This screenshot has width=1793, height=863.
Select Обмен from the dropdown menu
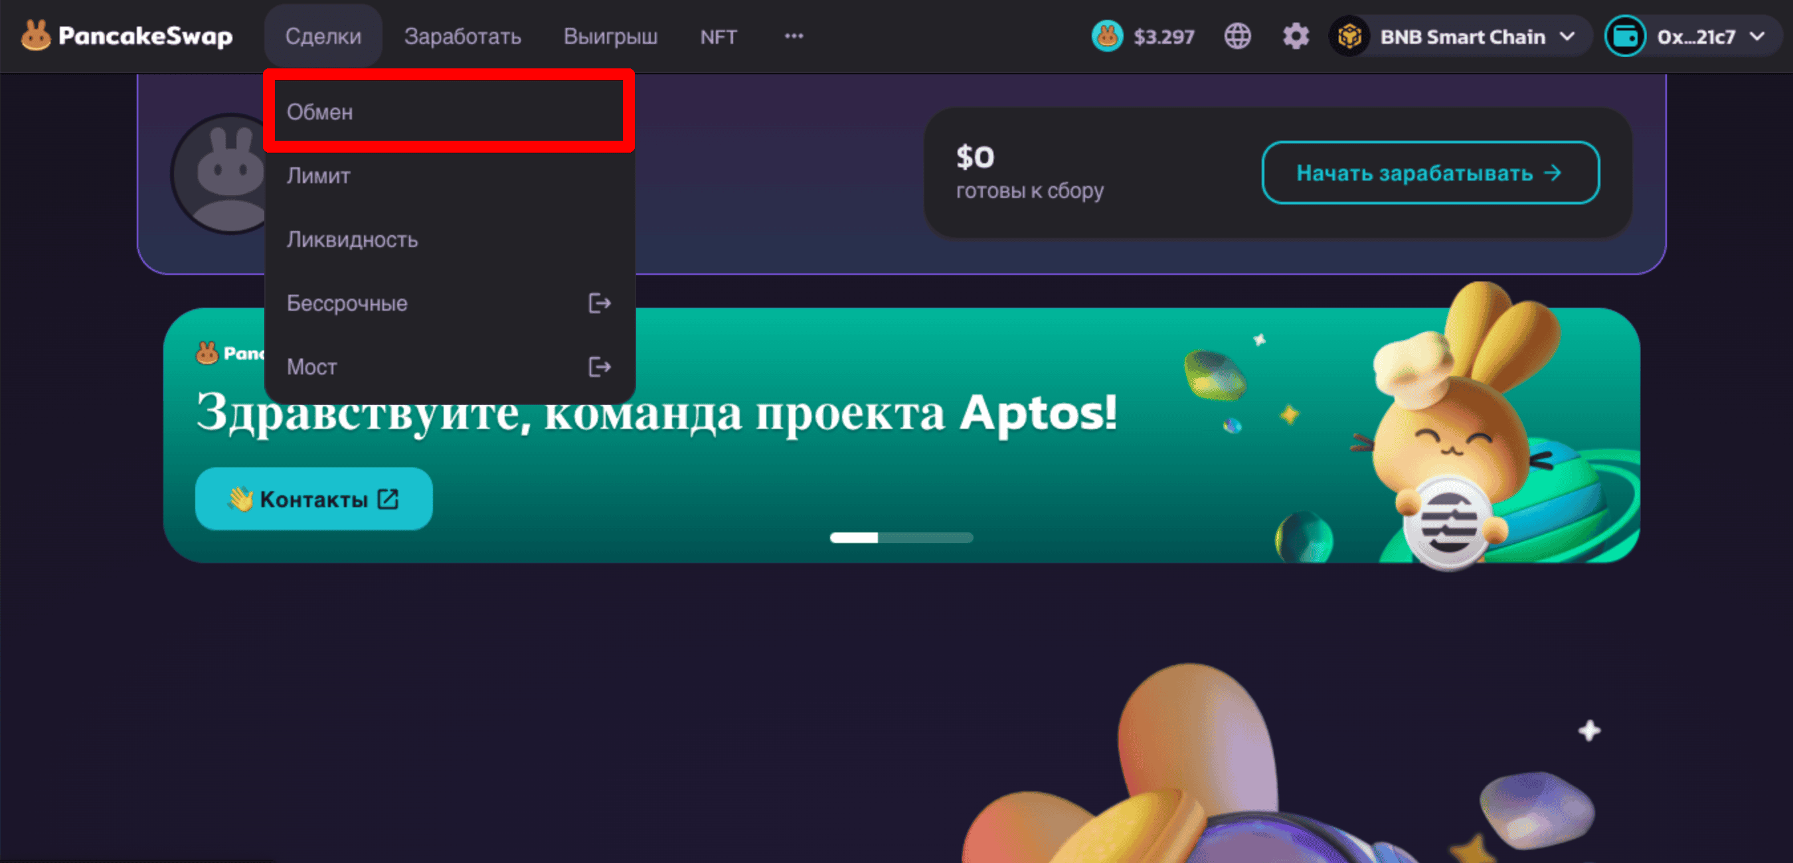448,112
